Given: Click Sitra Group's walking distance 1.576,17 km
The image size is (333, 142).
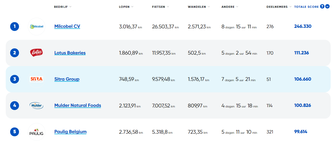Looking at the screenshot, I should 198,79.
